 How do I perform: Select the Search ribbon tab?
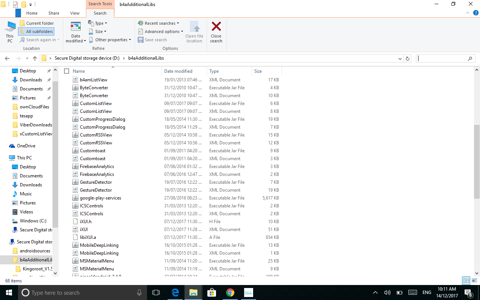point(100,13)
